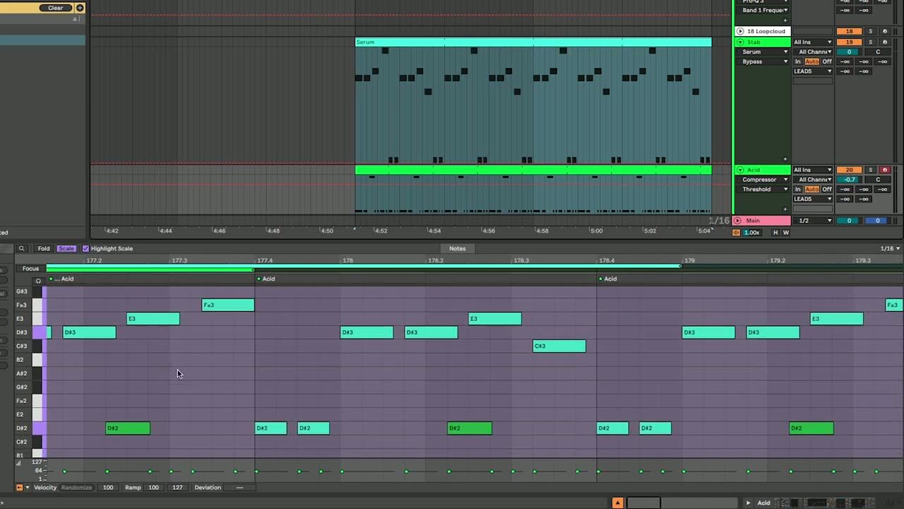Arm the 18 Loopcloud track
This screenshot has height=509, width=904.
pos(884,31)
